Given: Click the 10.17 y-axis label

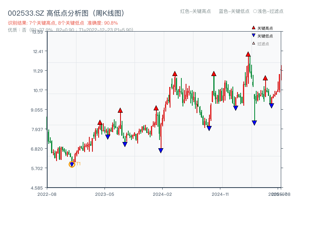Looking at the screenshot, I should pos(38,90).
